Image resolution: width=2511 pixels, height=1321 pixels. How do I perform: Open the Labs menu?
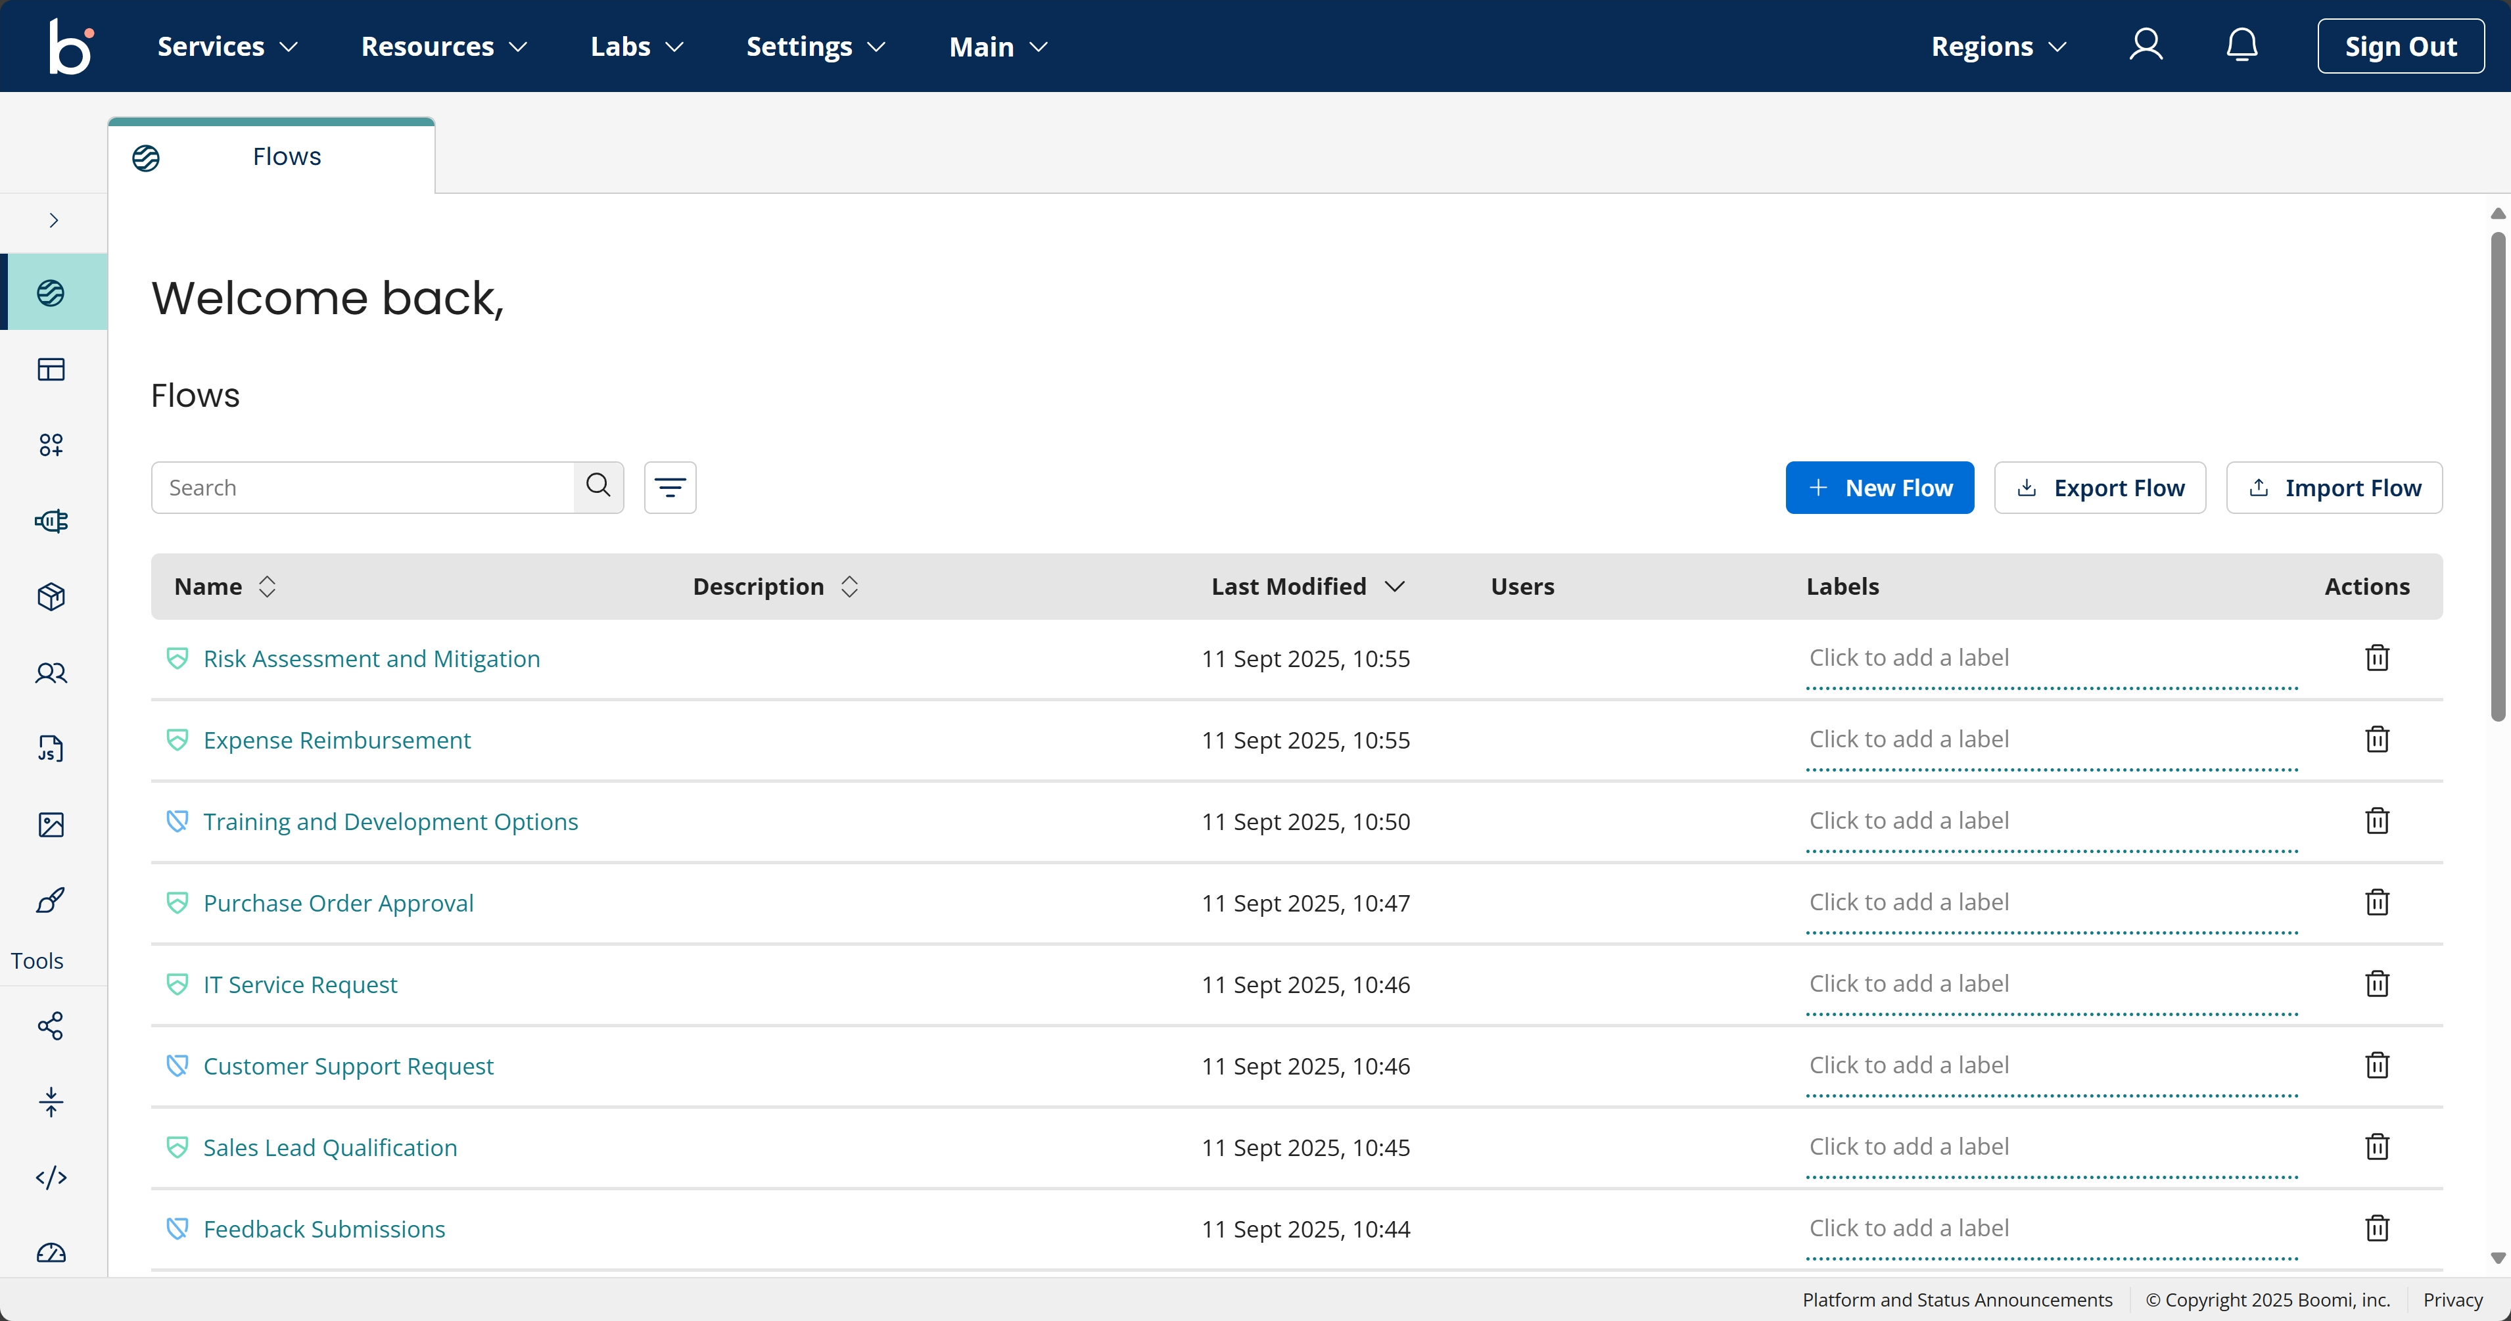[636, 46]
